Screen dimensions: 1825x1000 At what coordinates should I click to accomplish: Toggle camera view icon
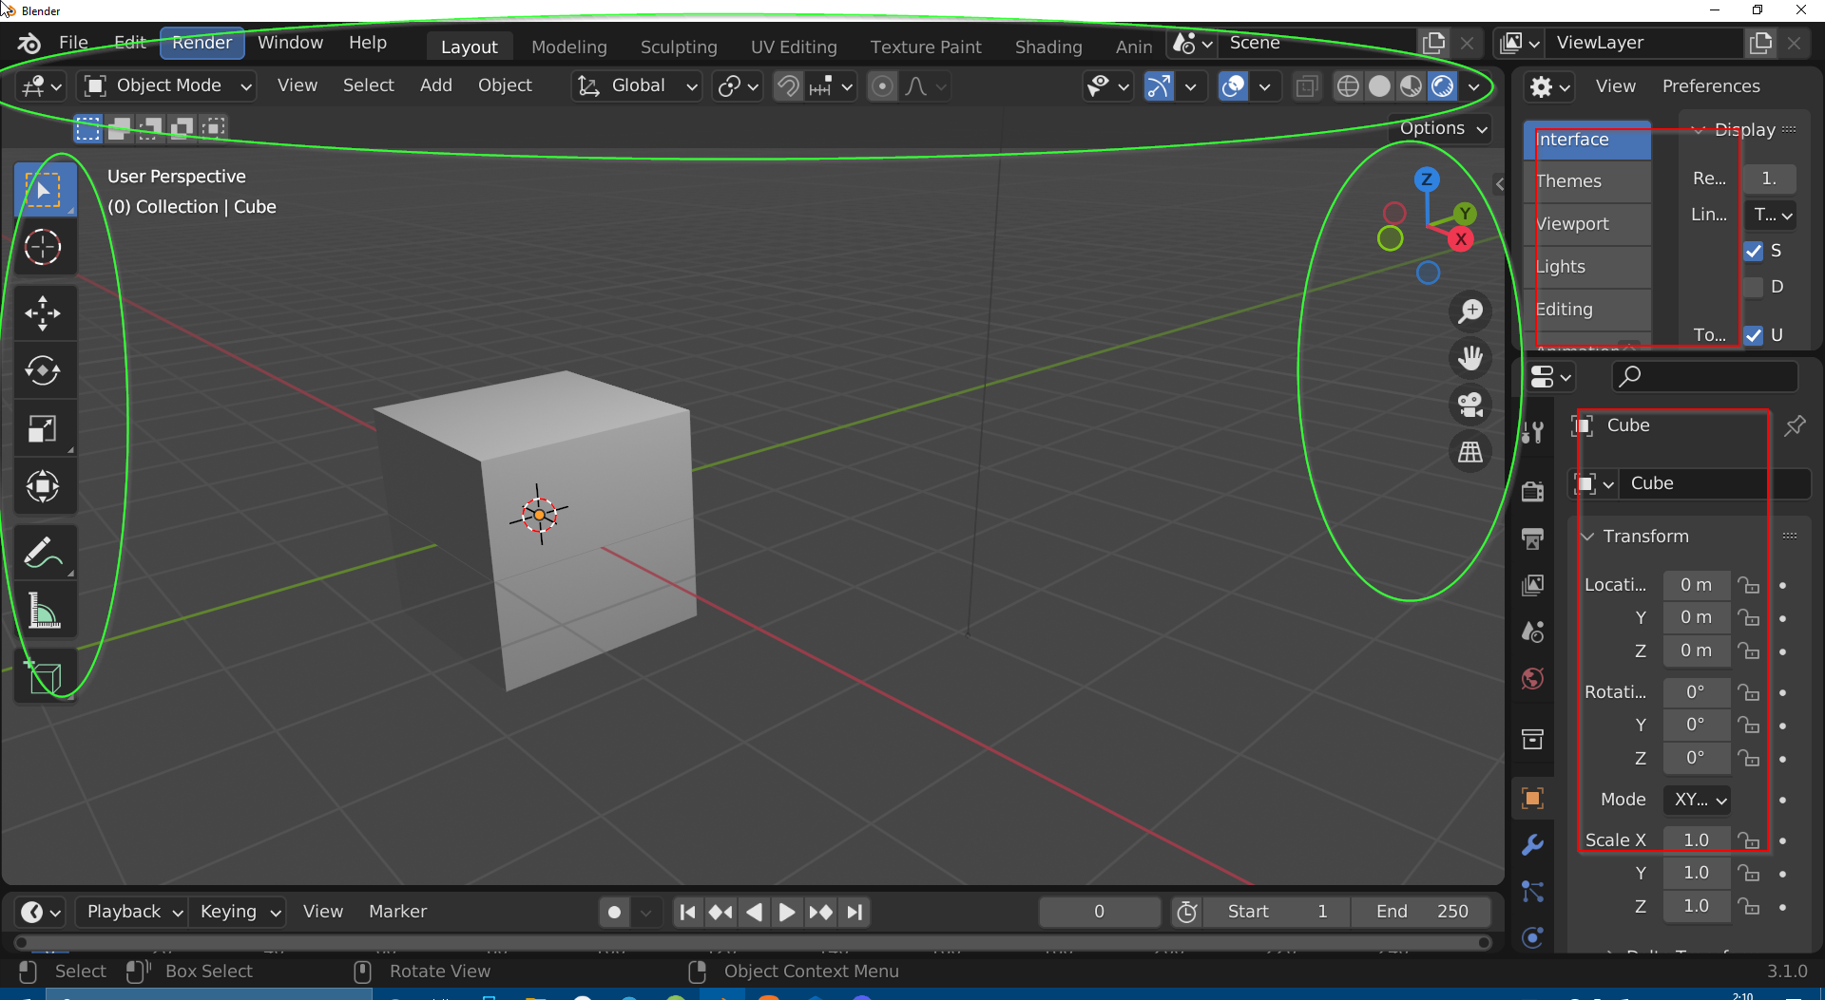(x=1470, y=405)
